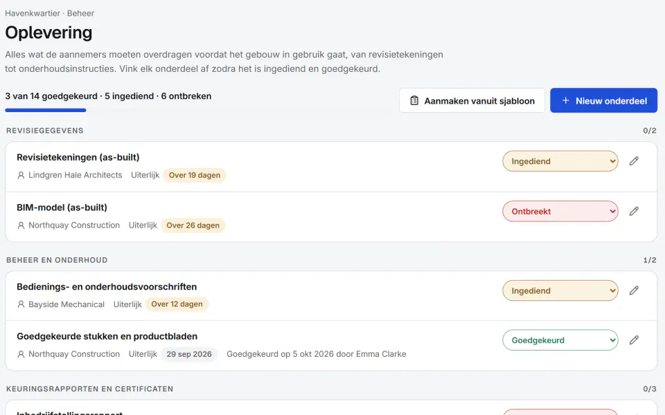Click clipboard icon in Aanmaken vanuit sjabloon

pos(414,101)
